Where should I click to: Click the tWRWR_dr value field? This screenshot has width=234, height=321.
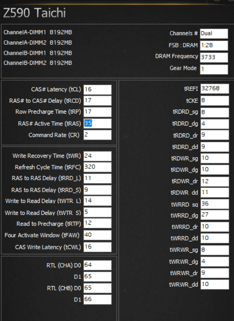click(214, 273)
